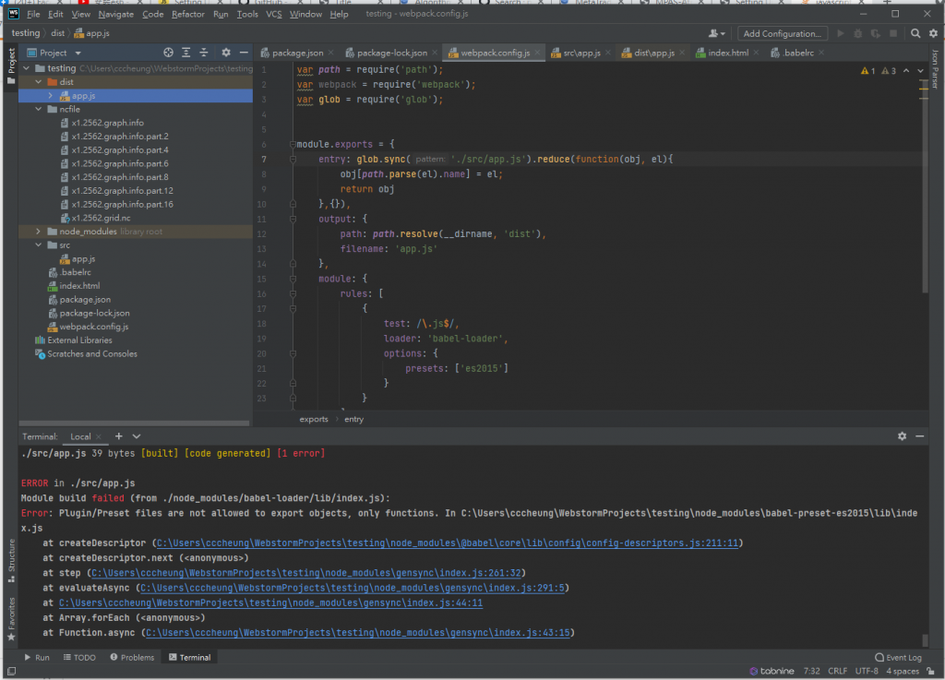Click the Search Everywhere magnifier icon
The image size is (945, 680).
tap(916, 33)
